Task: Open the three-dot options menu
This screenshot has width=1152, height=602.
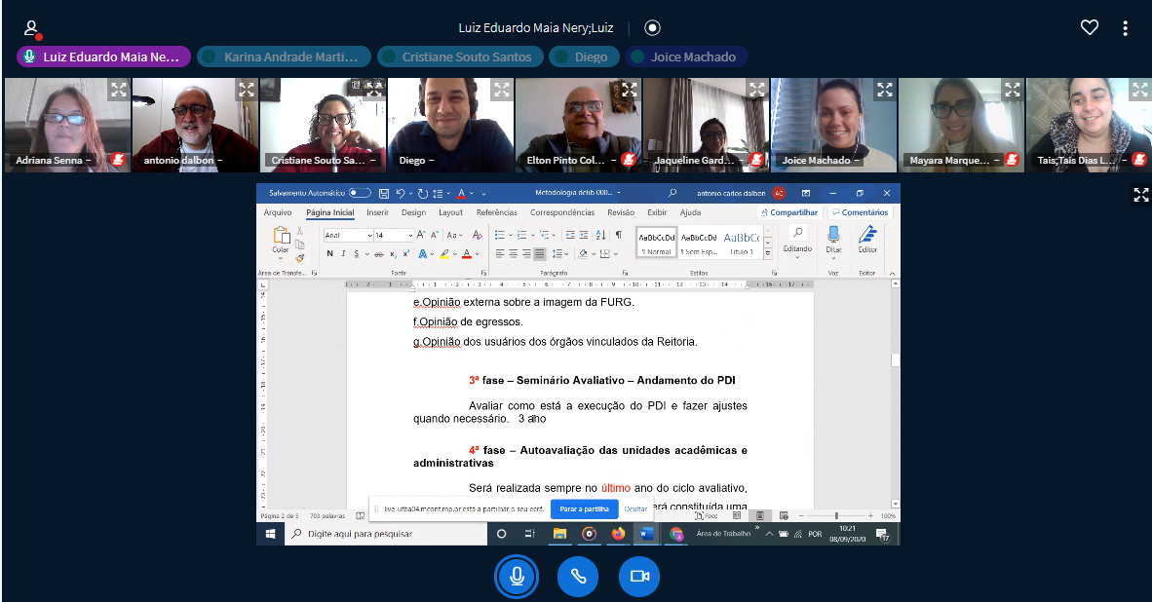Action: coord(1125,28)
